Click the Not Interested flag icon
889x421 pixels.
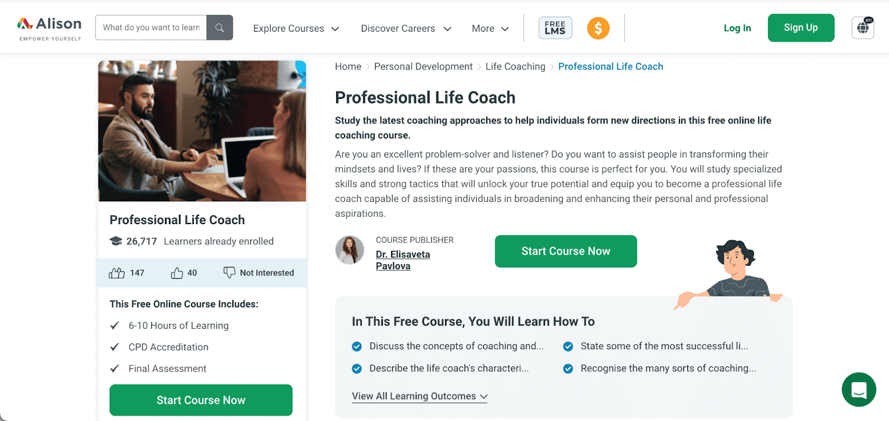pyautogui.click(x=229, y=273)
